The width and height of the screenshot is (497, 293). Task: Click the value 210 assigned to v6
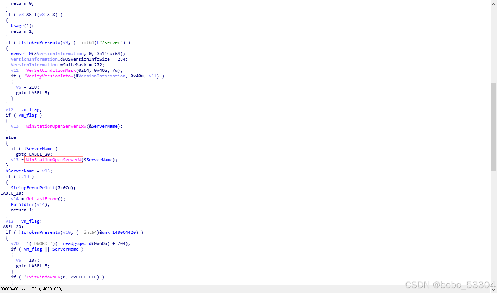tap(33, 87)
